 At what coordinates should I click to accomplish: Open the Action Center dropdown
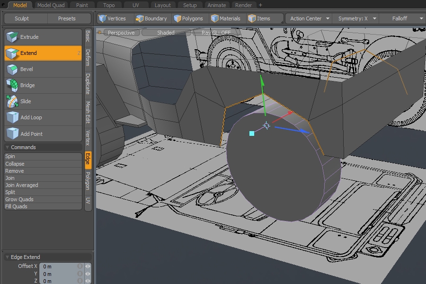point(309,18)
